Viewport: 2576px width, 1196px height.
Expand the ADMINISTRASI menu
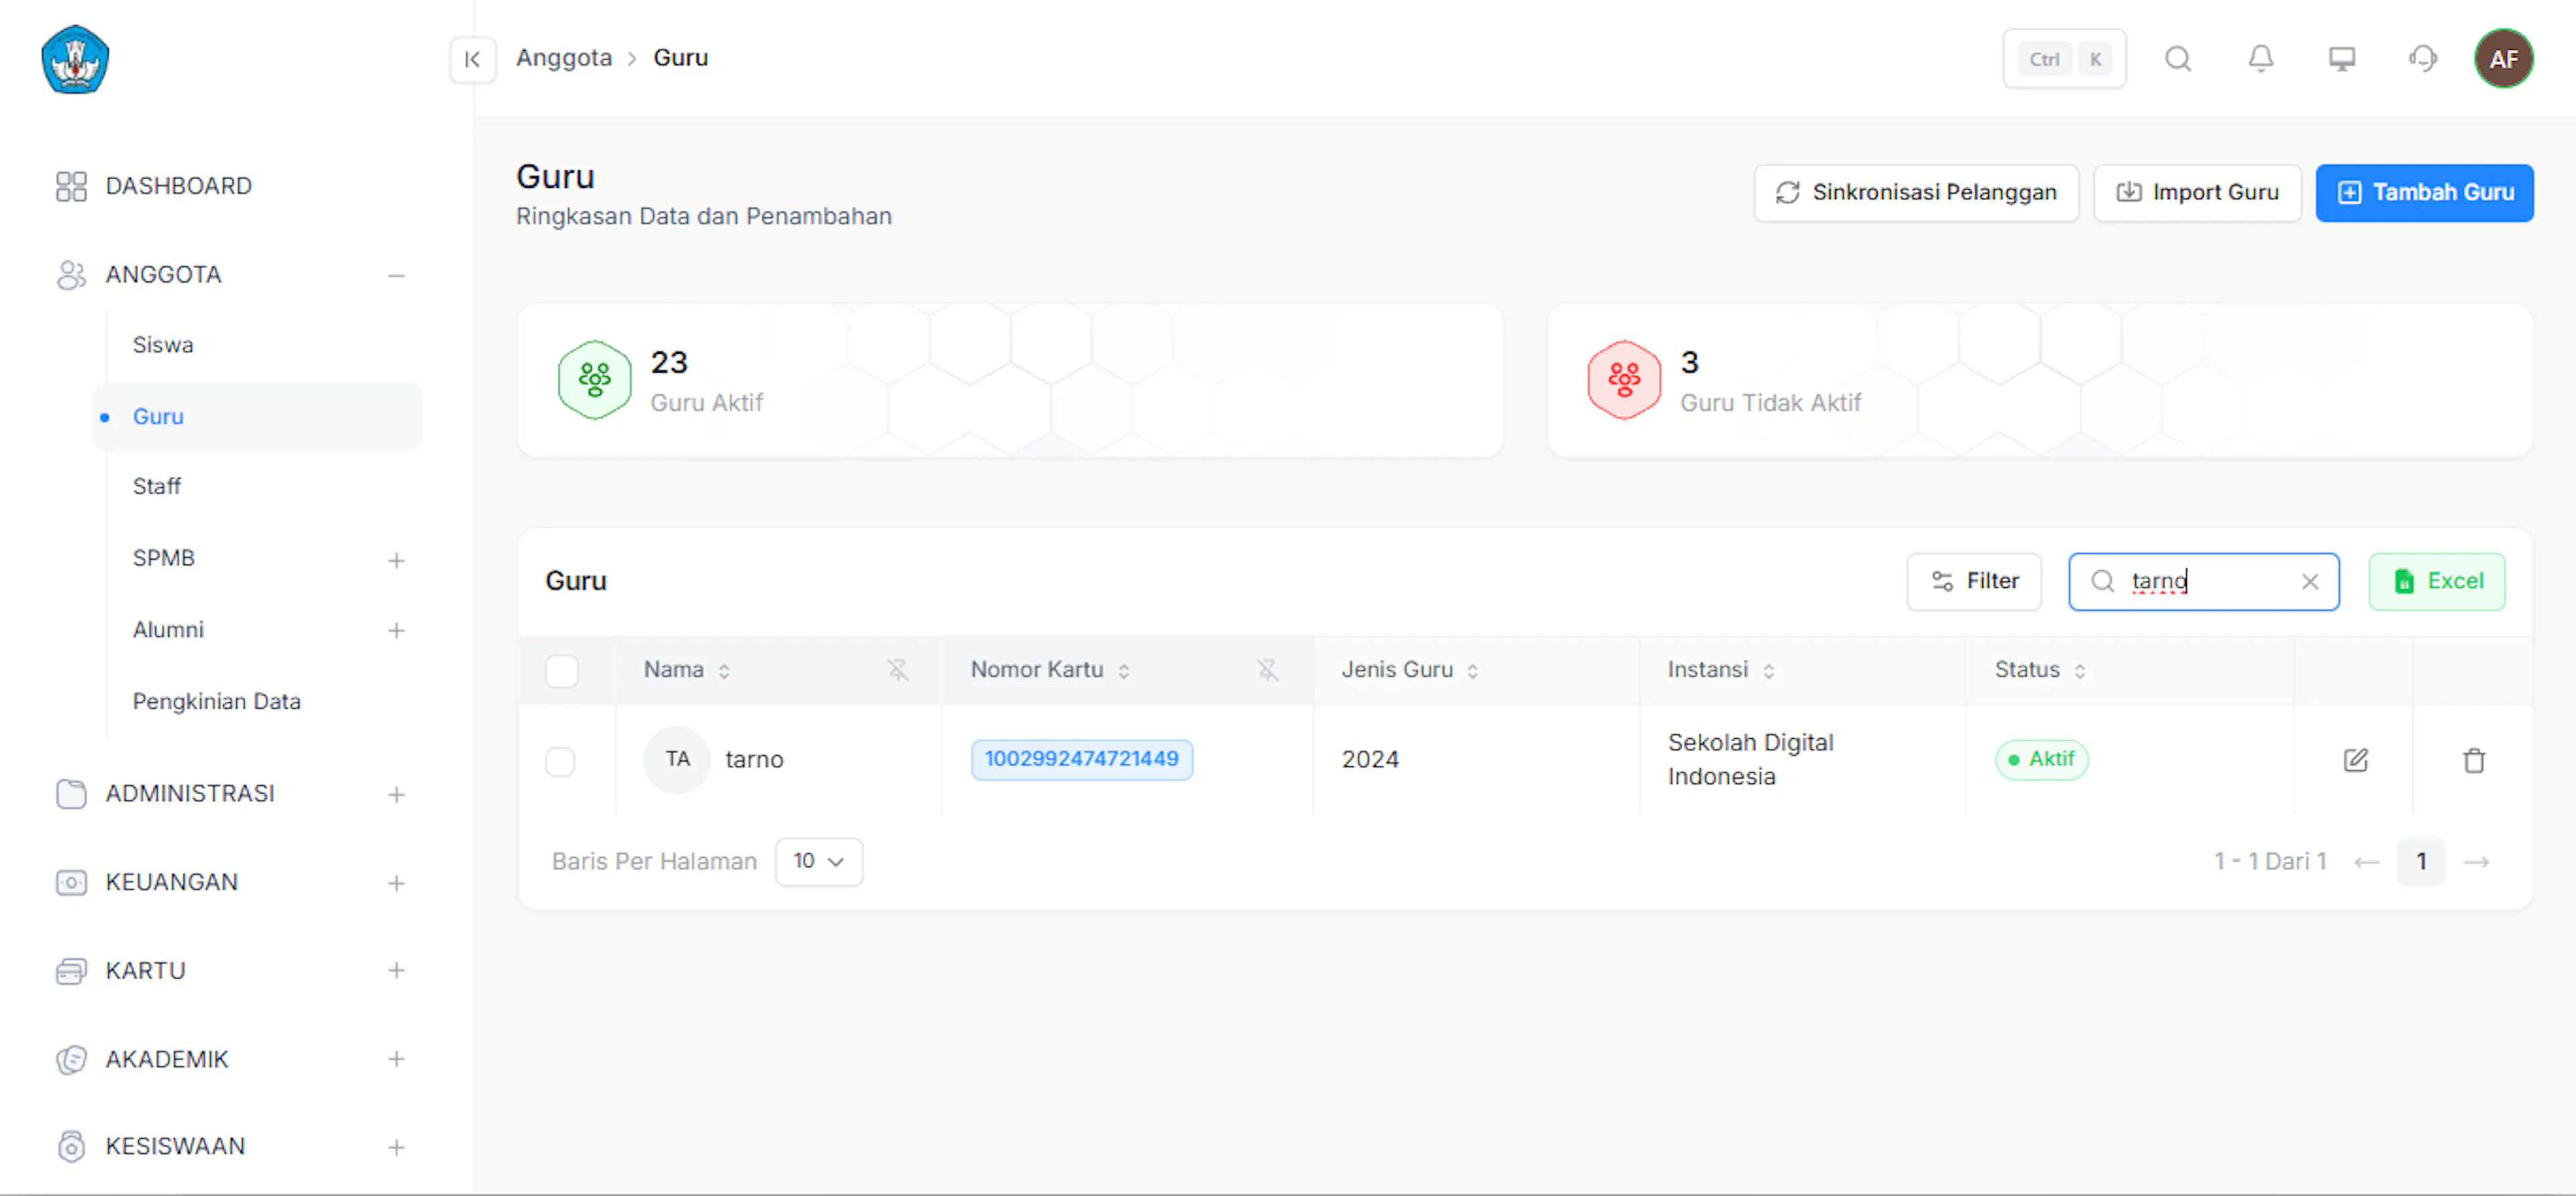(x=396, y=795)
